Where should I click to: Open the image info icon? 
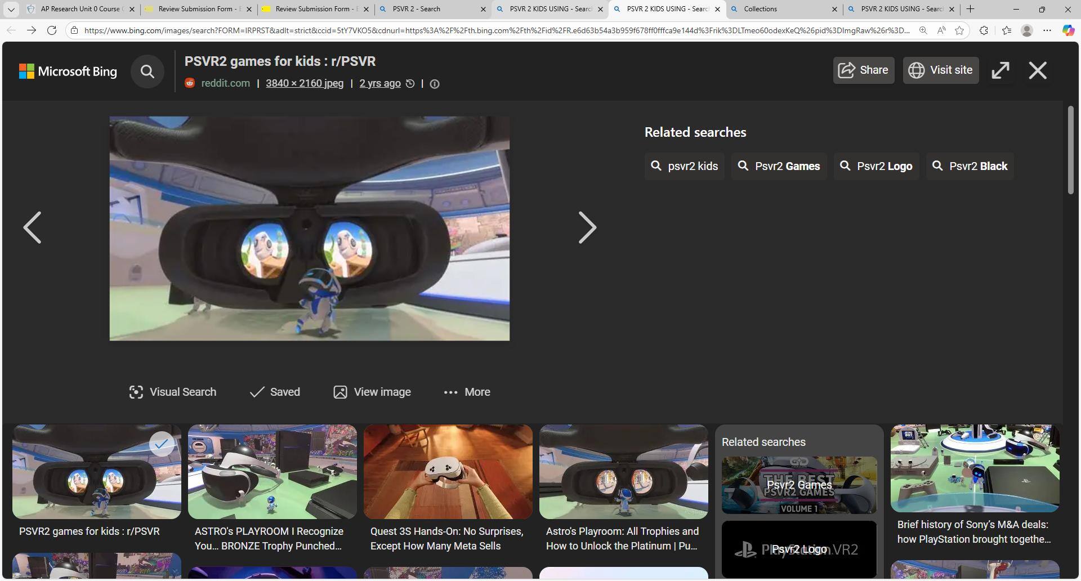434,84
